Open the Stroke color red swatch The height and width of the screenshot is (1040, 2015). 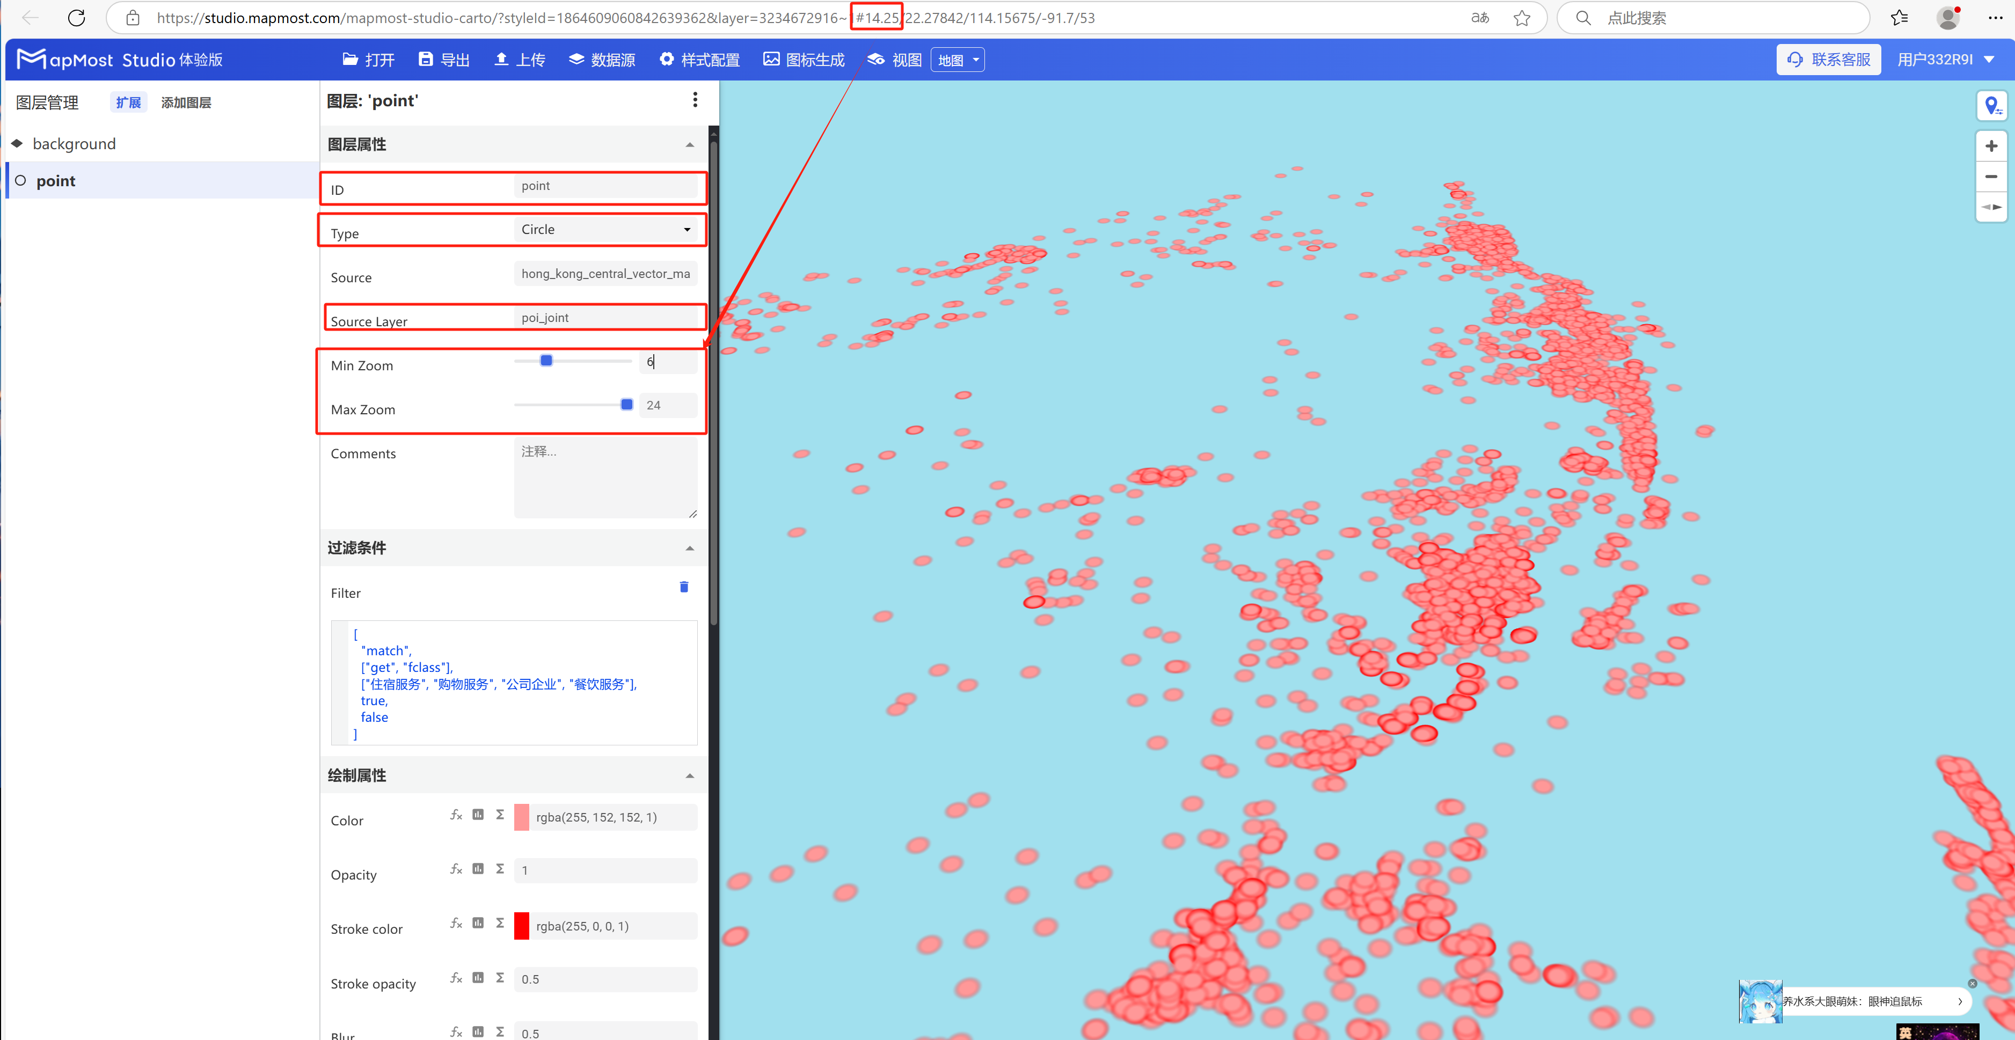point(522,926)
